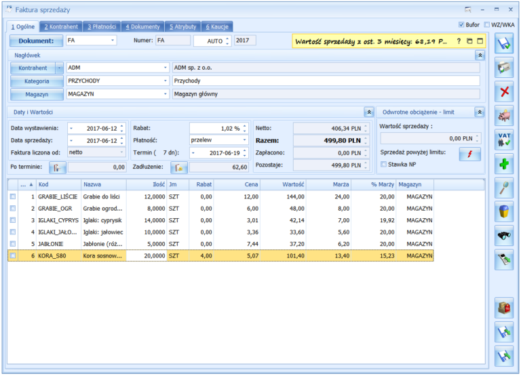The image size is (521, 376).
Task: Add a new item with the green plus
Action: point(504,163)
